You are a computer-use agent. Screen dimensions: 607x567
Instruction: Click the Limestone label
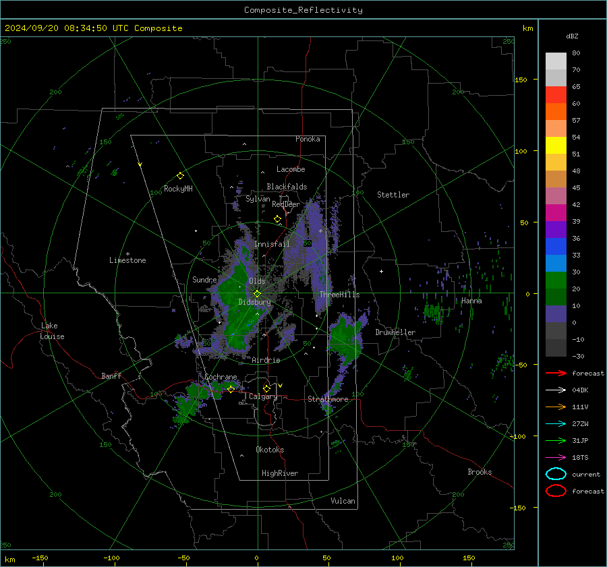(x=127, y=260)
